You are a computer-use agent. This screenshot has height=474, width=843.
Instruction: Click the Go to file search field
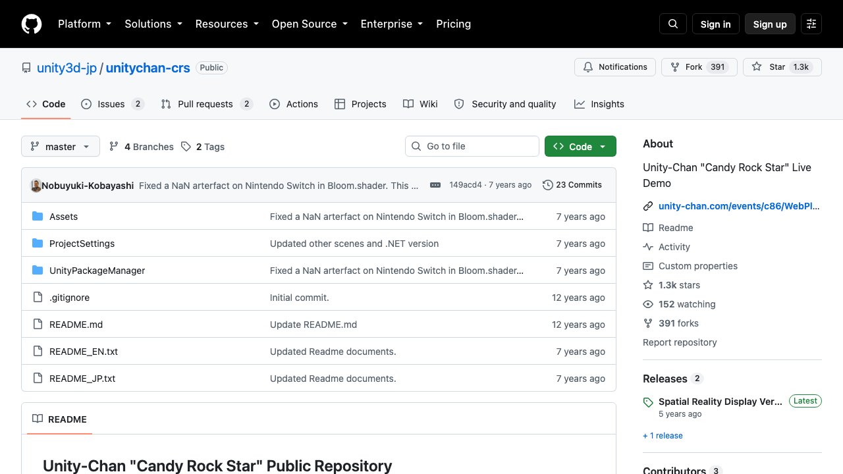(472, 146)
